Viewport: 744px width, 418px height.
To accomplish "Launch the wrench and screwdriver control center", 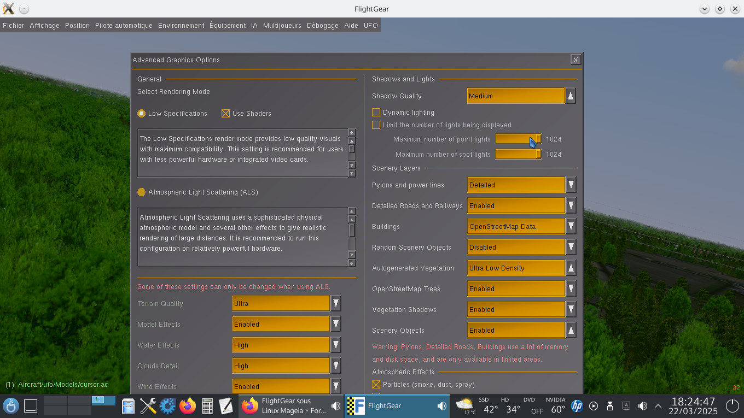I will click(148, 406).
